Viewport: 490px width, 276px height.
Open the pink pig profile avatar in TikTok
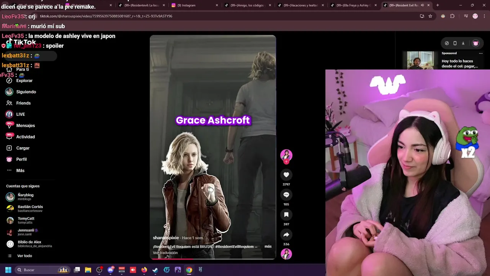click(x=475, y=43)
